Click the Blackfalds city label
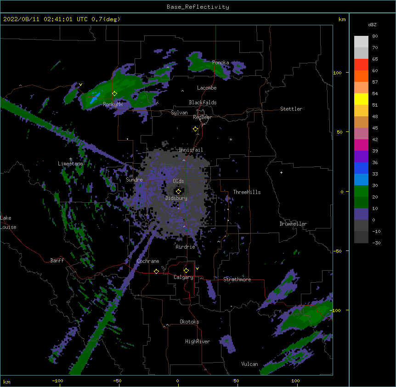The width and height of the screenshot is (396, 387). click(203, 102)
